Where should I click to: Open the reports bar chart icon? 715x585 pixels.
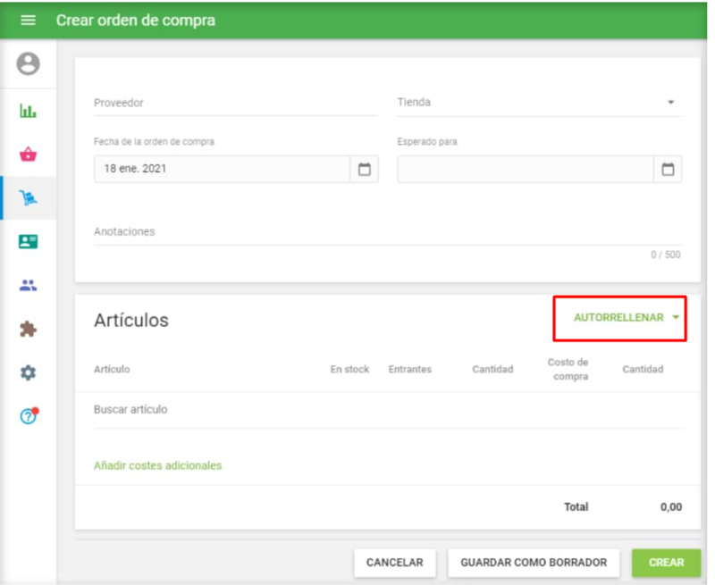click(29, 112)
